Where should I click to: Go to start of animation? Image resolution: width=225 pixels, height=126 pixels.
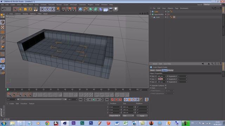(x=81, y=99)
